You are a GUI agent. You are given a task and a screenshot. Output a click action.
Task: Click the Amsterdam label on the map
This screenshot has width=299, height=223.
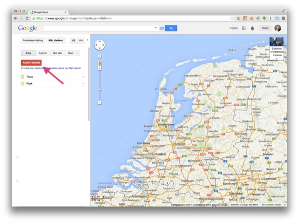click(166, 124)
